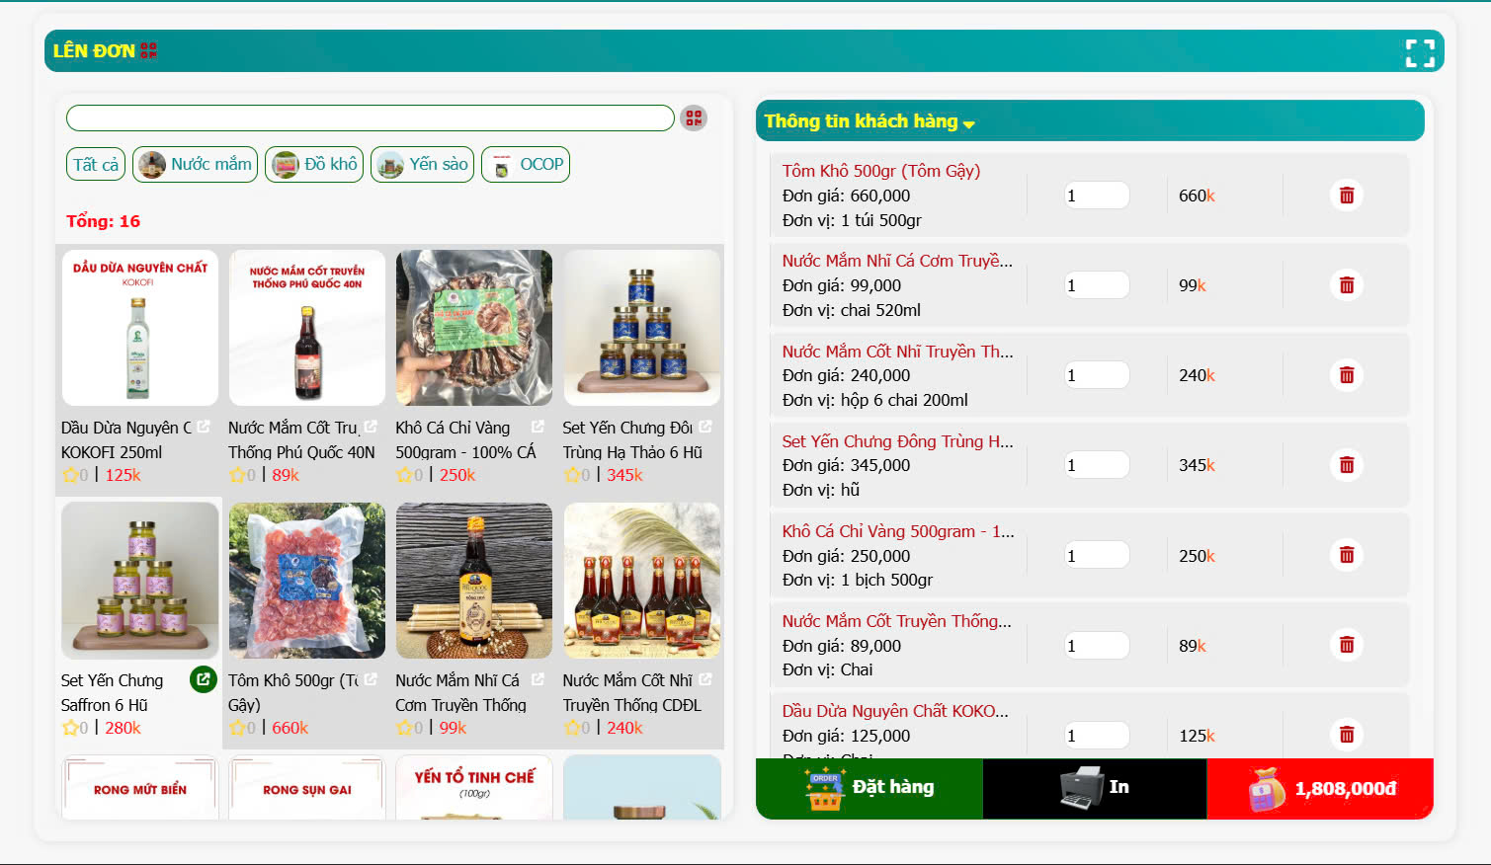Click star rating of Tôm Khô 660k product
Image resolution: width=1491 pixels, height=865 pixels.
pyautogui.click(x=237, y=728)
